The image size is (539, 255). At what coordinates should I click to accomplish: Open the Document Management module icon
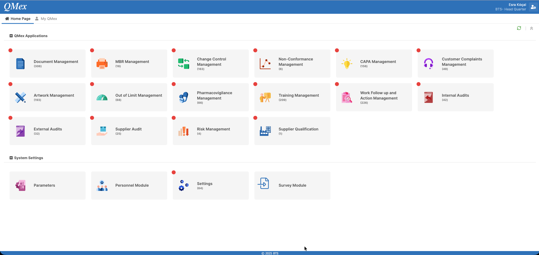20,64
